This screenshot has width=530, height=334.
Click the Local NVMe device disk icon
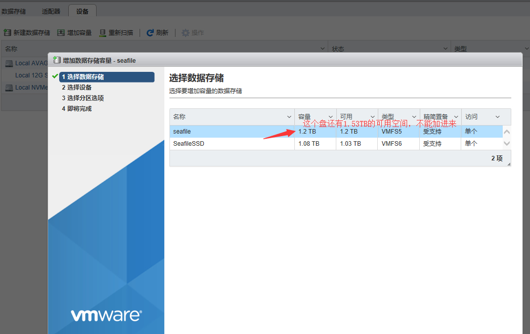(x=9, y=88)
